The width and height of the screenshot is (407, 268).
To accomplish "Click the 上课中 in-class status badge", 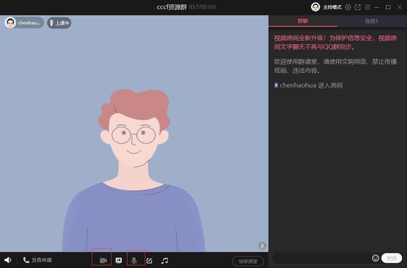I will point(59,23).
